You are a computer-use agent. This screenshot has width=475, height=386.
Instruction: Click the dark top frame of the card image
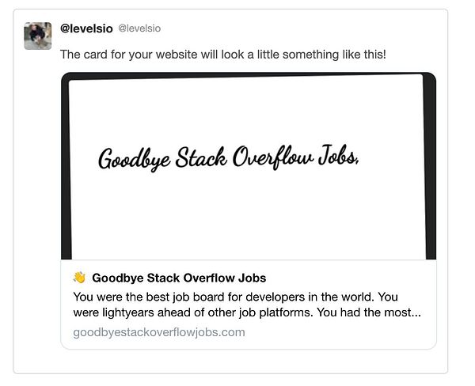coord(245,76)
